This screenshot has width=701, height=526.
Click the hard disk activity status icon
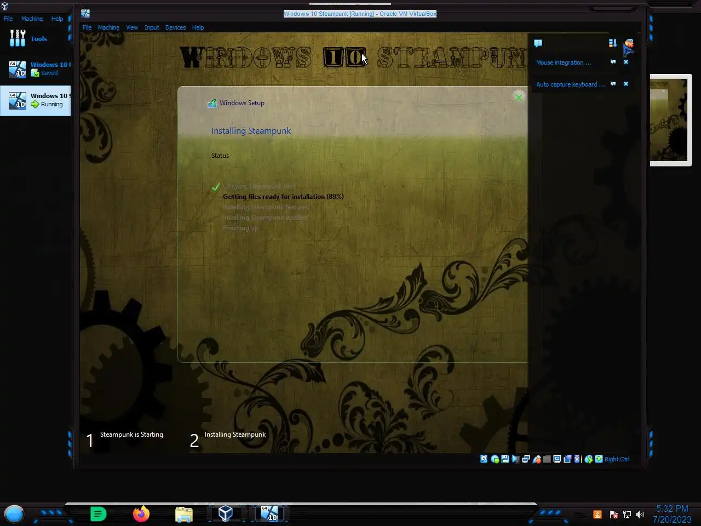[484, 459]
